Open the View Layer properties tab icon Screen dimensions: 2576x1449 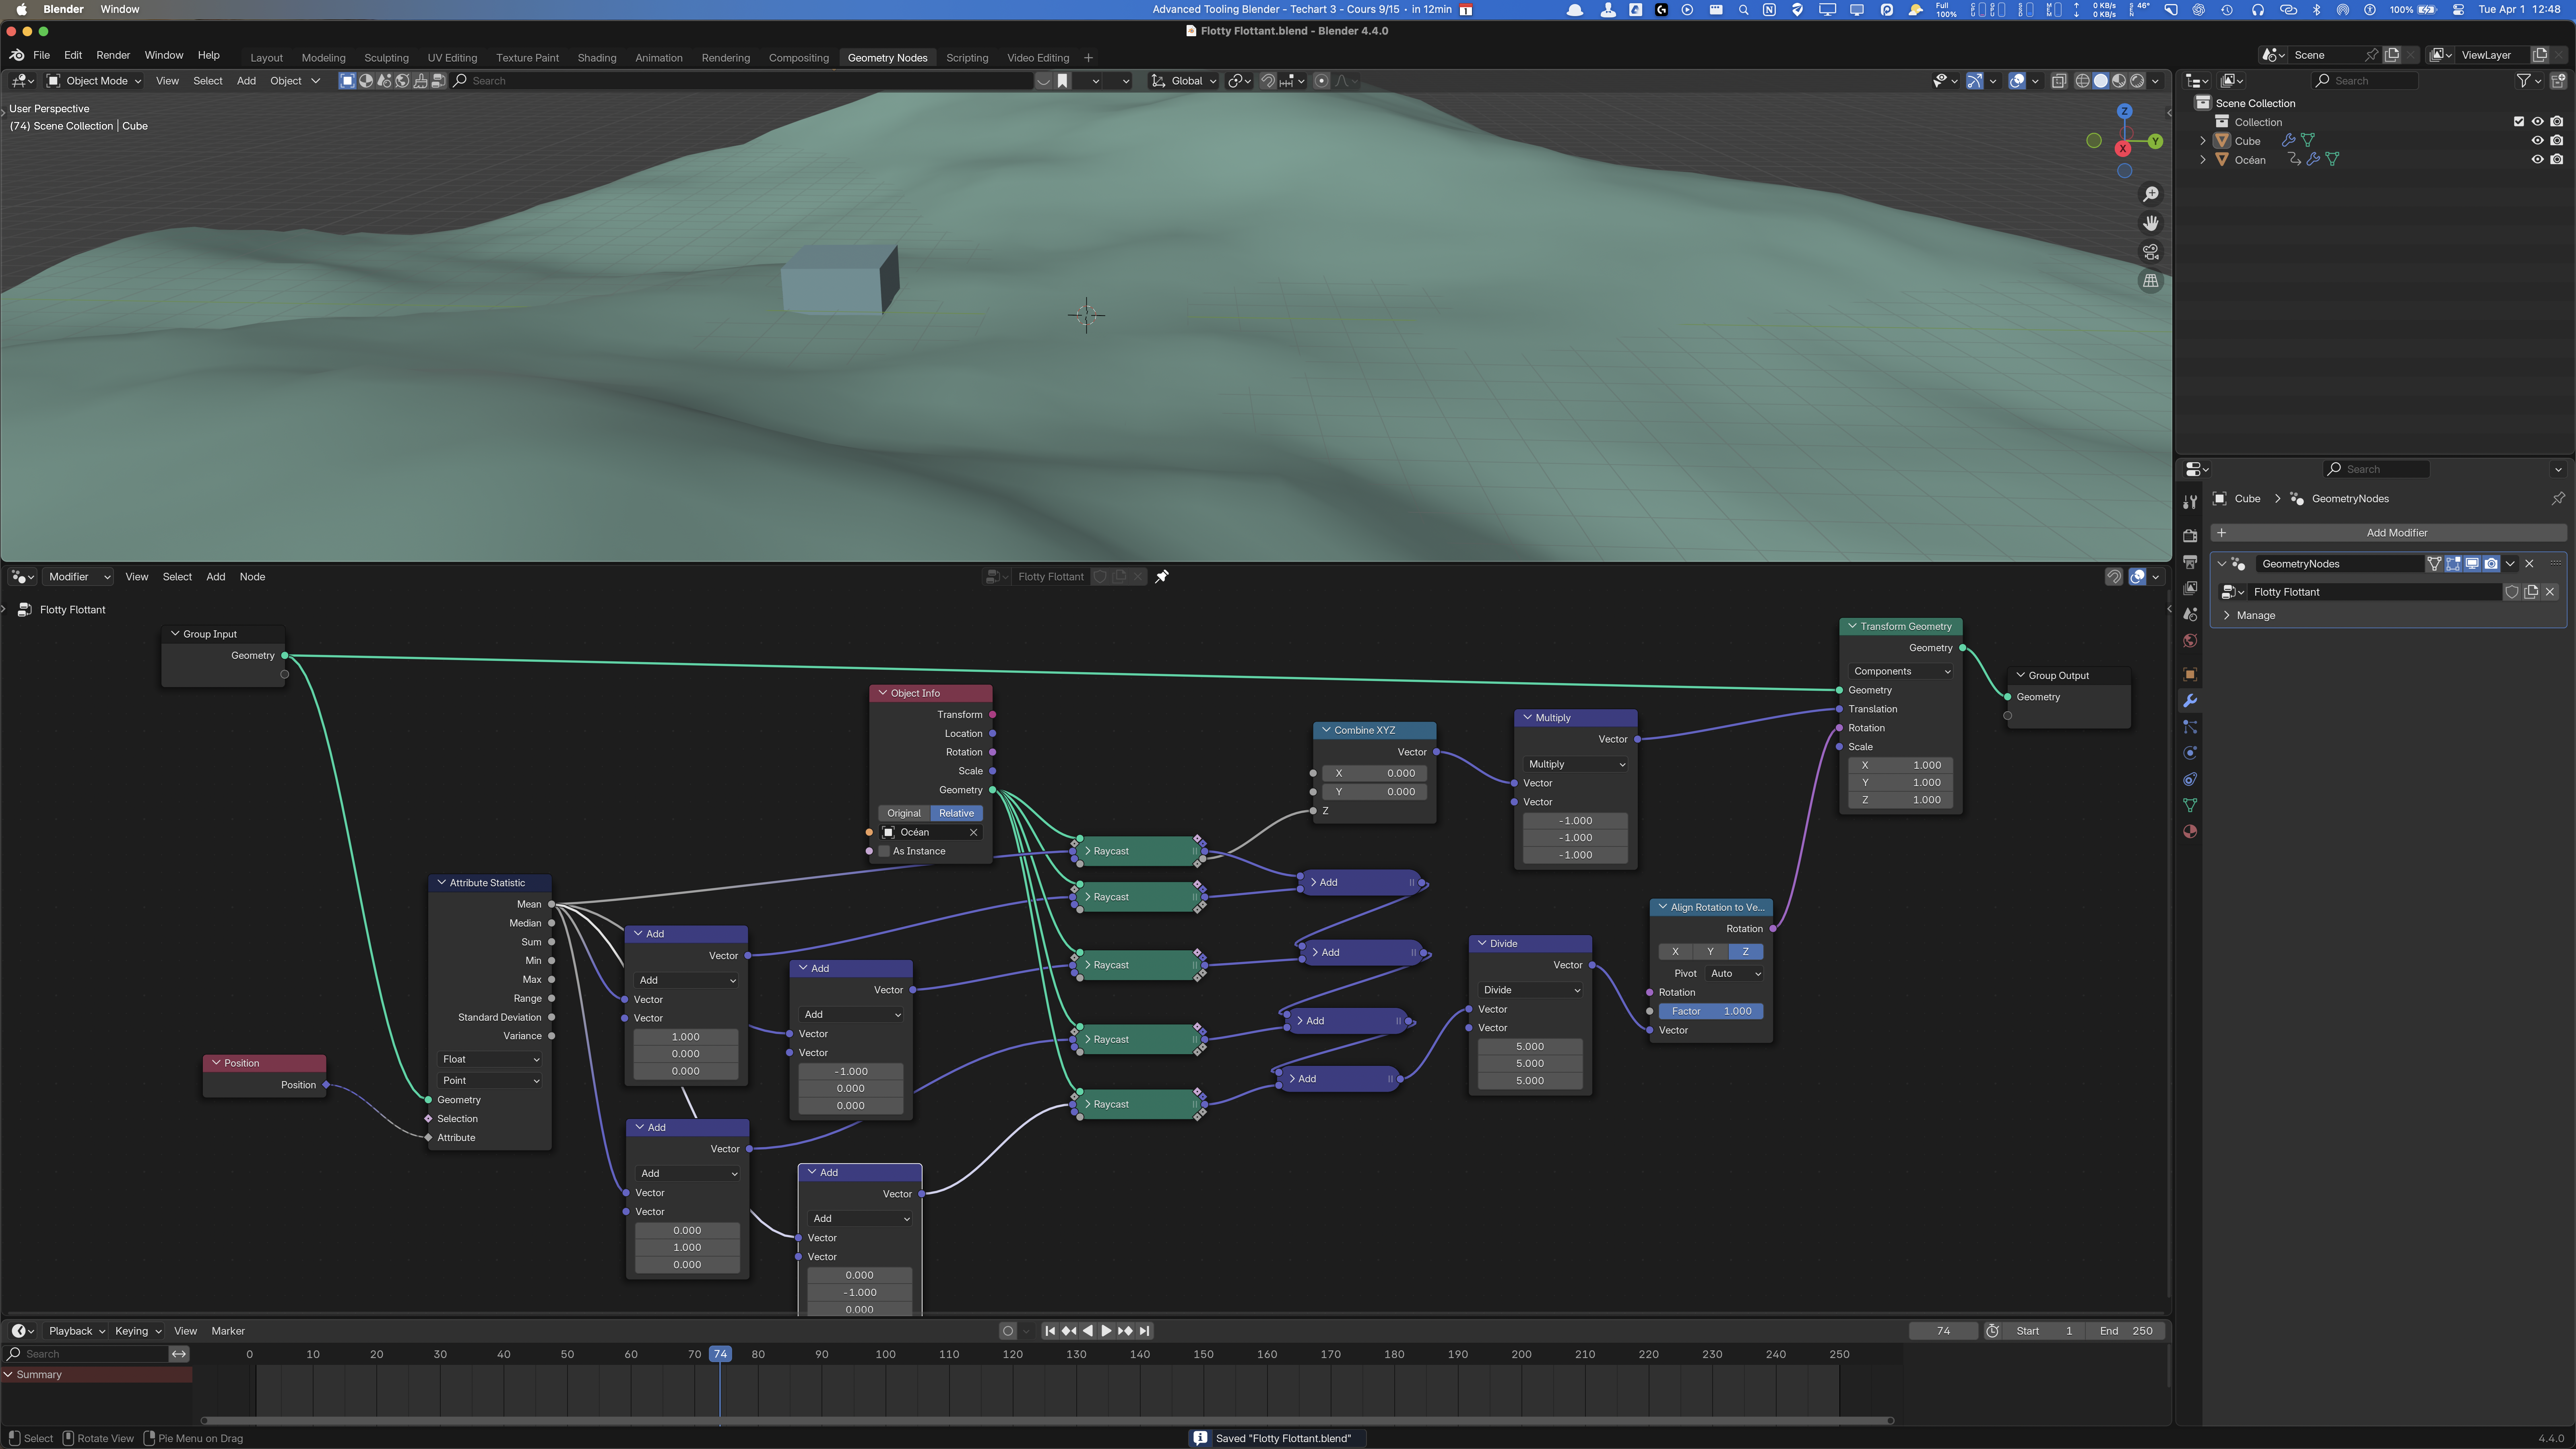(x=2190, y=588)
